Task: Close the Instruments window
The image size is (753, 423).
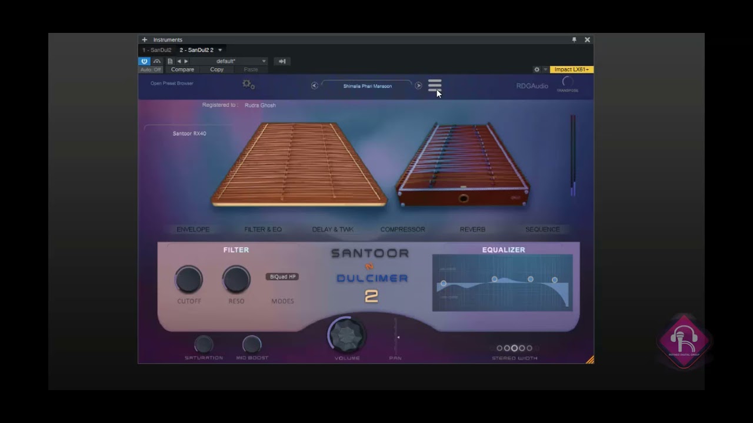Action: (587, 40)
